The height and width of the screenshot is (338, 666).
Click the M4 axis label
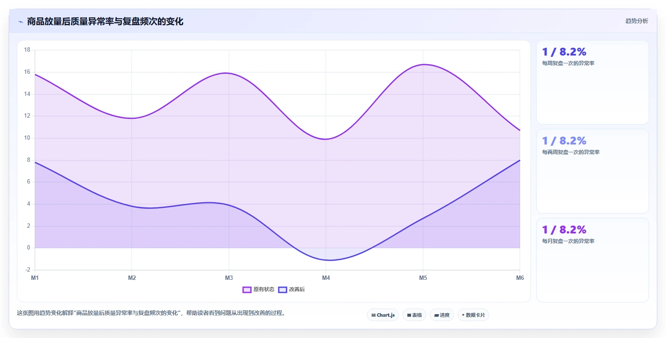tap(326, 278)
